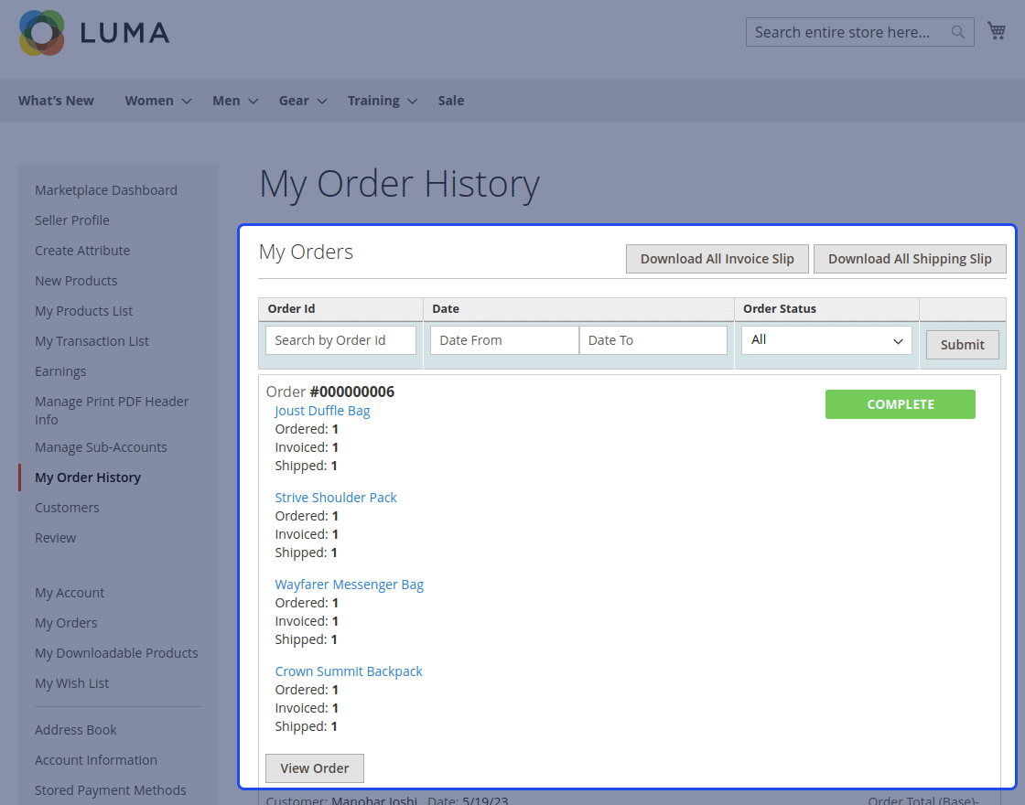The height and width of the screenshot is (805, 1025).
Task: Open the Order Status dropdown
Action: point(826,340)
